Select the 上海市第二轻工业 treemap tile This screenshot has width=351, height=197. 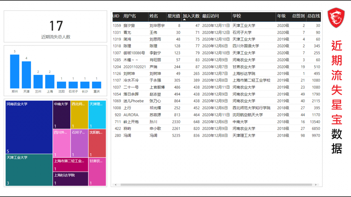tap(70, 165)
